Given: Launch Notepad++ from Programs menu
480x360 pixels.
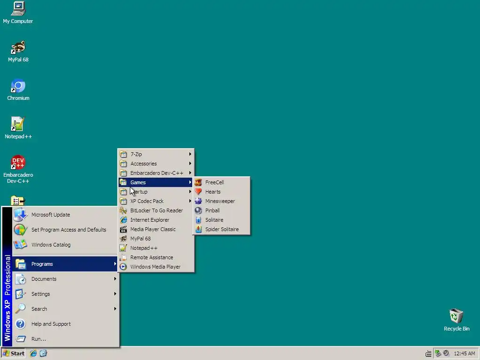Looking at the screenshot, I should click(x=156, y=248).
